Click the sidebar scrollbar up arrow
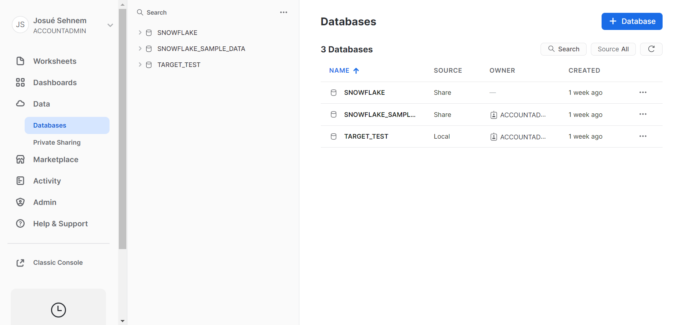This screenshot has height=325, width=679. (123, 5)
